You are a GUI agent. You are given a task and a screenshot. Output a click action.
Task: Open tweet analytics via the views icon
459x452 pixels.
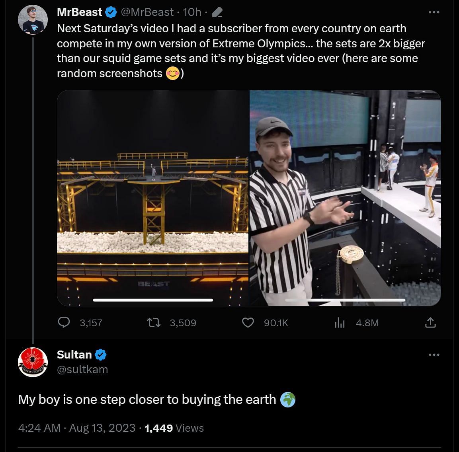click(x=340, y=323)
